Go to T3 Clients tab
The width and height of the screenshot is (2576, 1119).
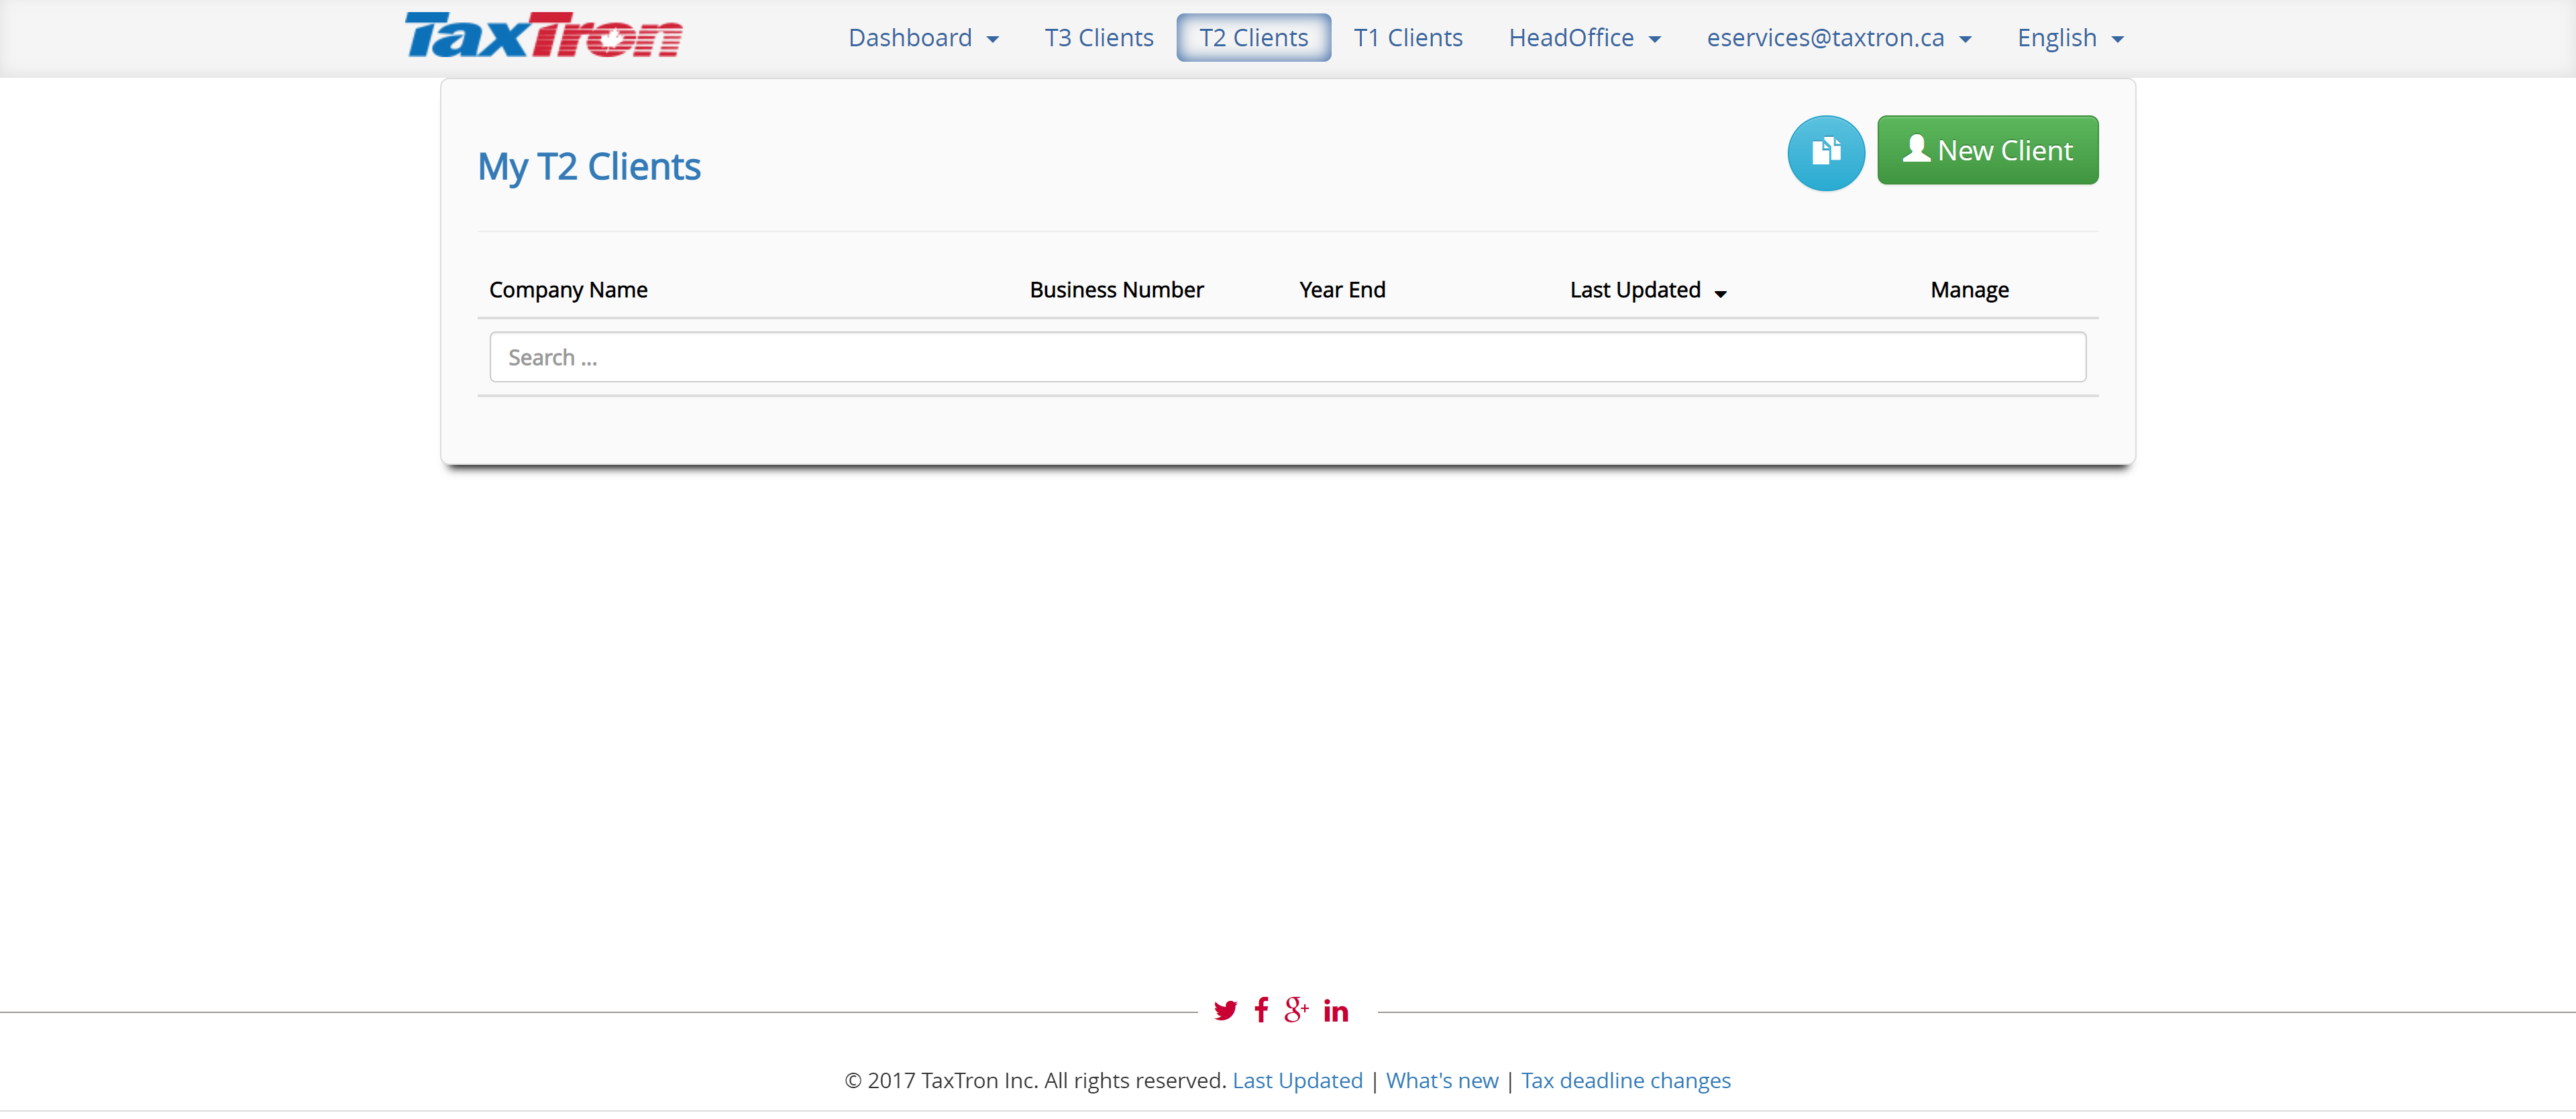pos(1098,38)
